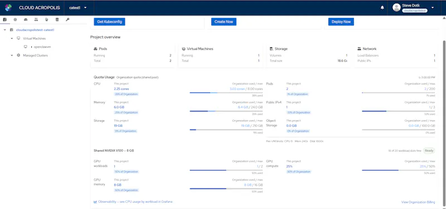Click the Deploy Now button
Screen dimensions: 446x209
click(x=341, y=22)
